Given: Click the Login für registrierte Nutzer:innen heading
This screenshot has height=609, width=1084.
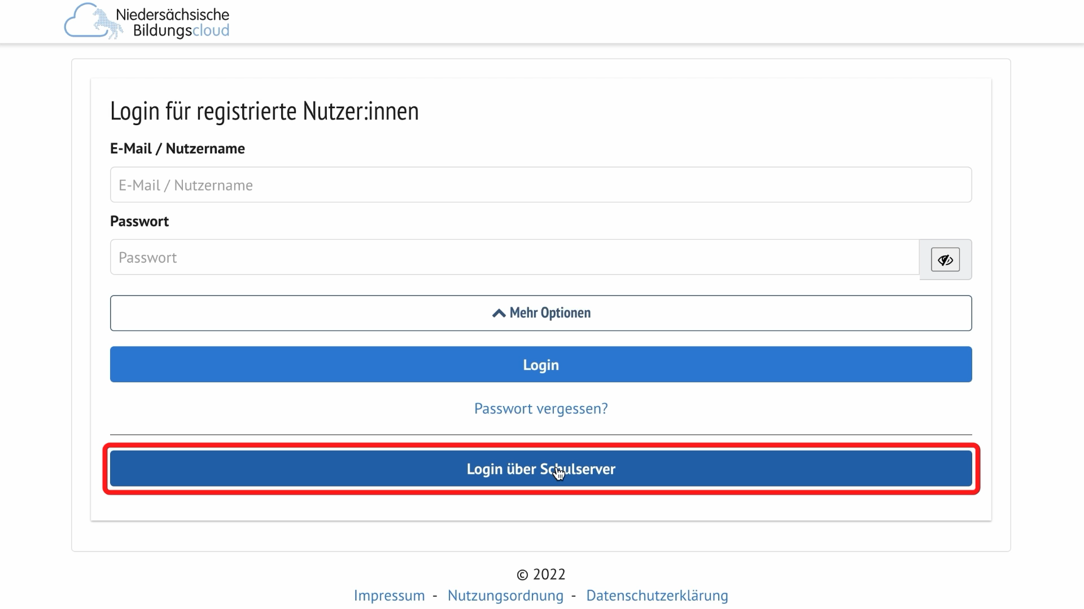Looking at the screenshot, I should coord(264,111).
